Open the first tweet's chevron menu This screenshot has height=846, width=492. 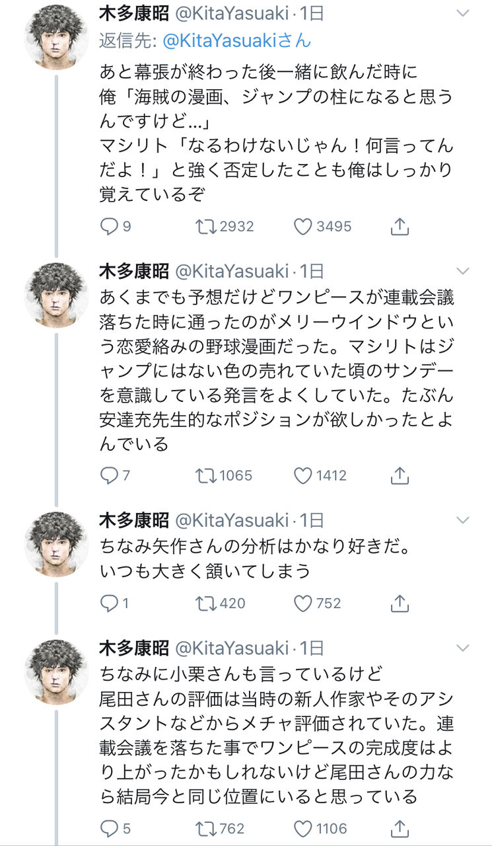click(x=464, y=13)
